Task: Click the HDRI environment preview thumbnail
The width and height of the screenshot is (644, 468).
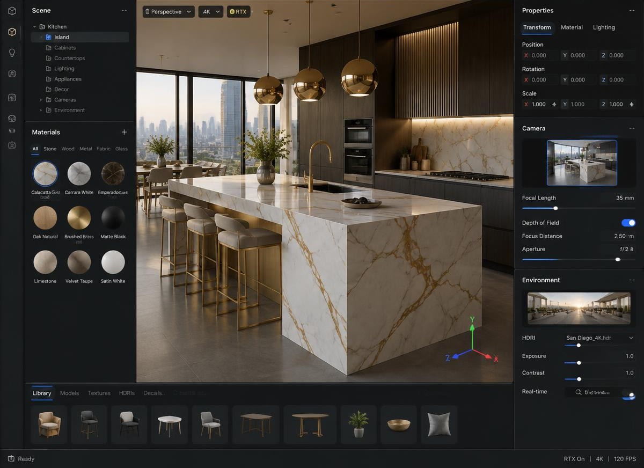Action: [579, 308]
